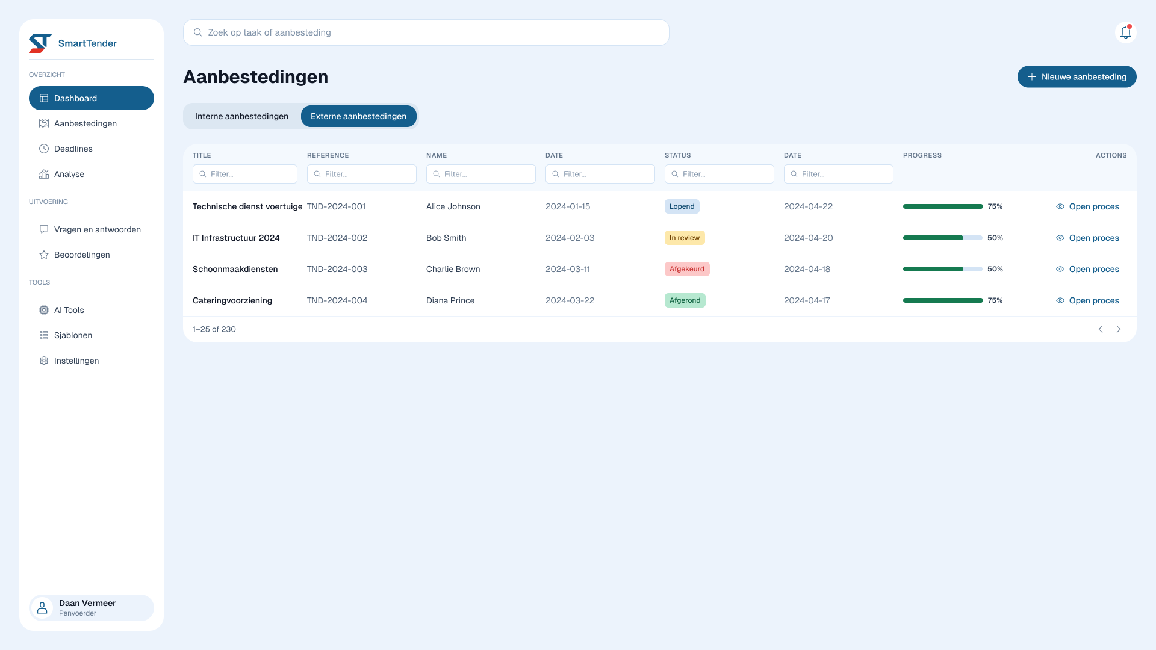Open proces for Schoonmaakdiensten
This screenshot has height=650, width=1156.
pos(1087,269)
